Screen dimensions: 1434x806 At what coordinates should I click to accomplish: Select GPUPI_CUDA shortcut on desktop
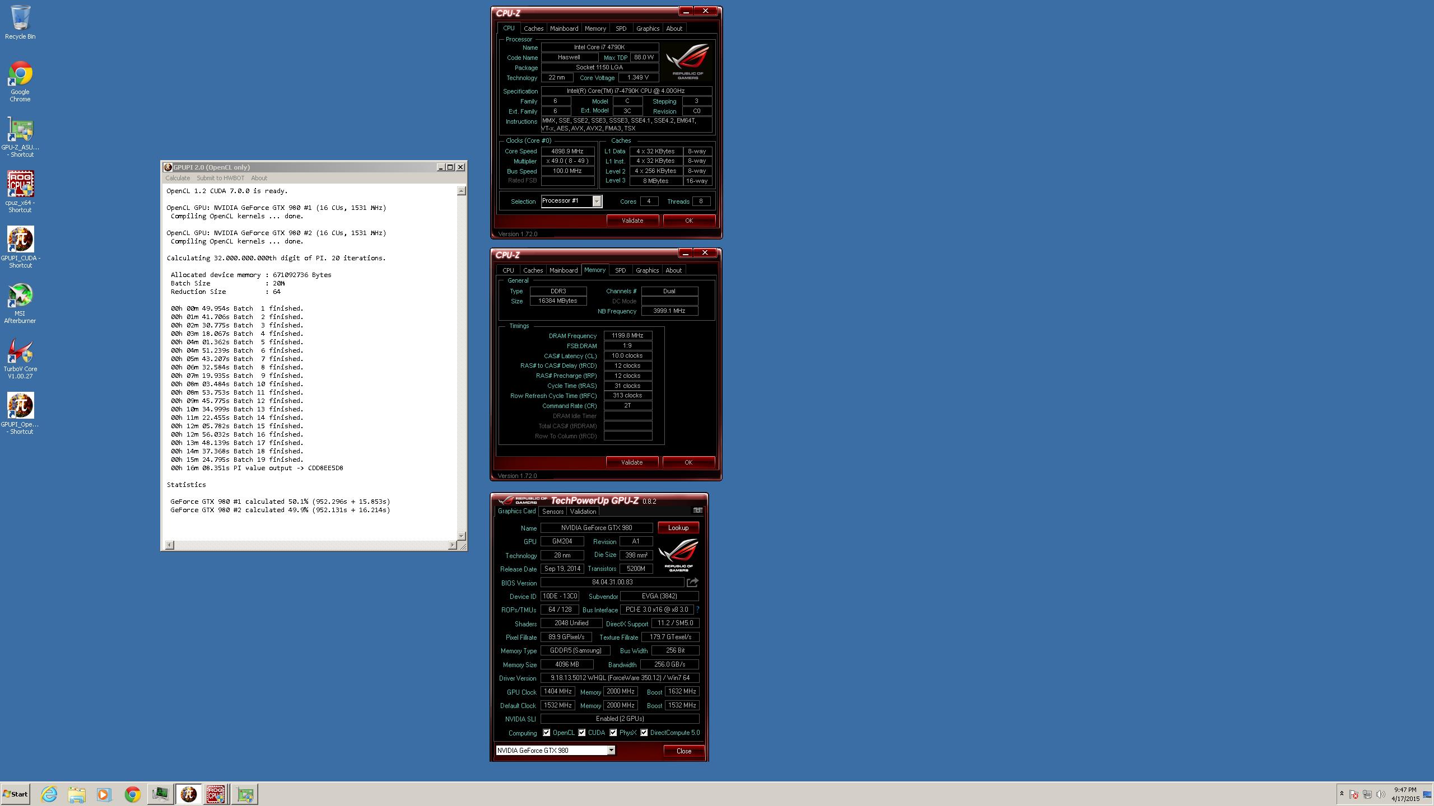point(20,247)
